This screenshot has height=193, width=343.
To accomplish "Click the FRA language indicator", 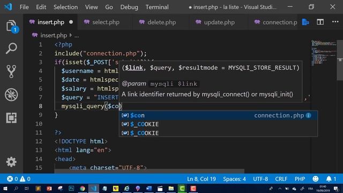I will pos(311,188).
